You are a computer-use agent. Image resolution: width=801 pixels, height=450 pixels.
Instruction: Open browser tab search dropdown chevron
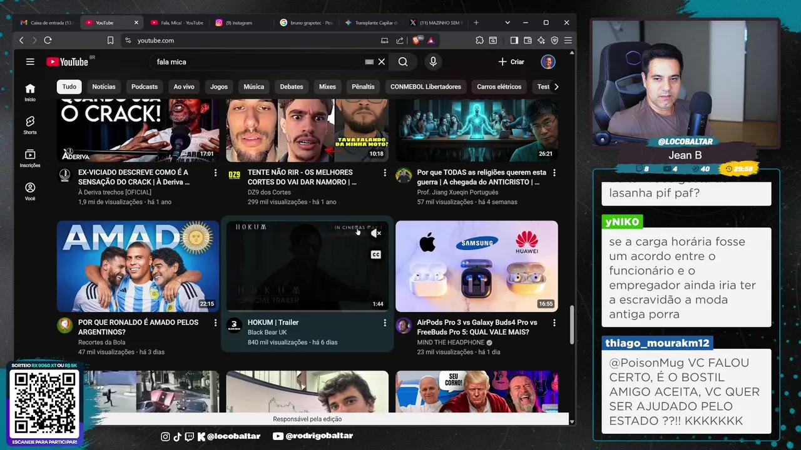[508, 22]
